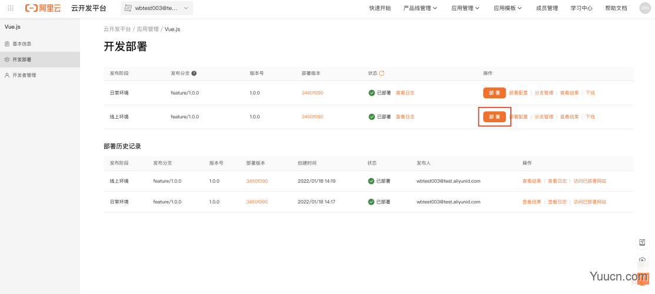
Task: Go to 成员管理 in top navigation
Action: [x=547, y=8]
